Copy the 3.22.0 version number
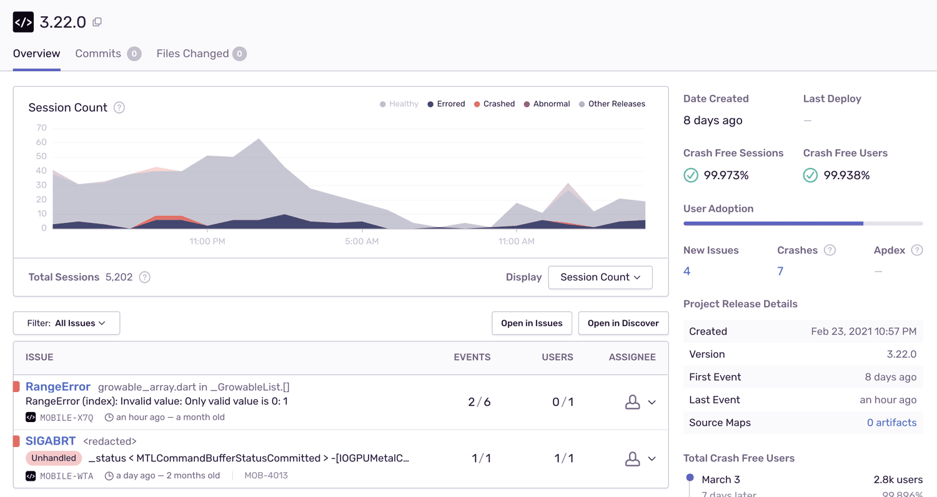This screenshot has width=937, height=497. click(x=97, y=22)
